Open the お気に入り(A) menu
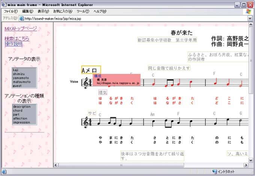Image resolution: width=255 pixels, height=176 pixels. pyautogui.click(x=63, y=11)
